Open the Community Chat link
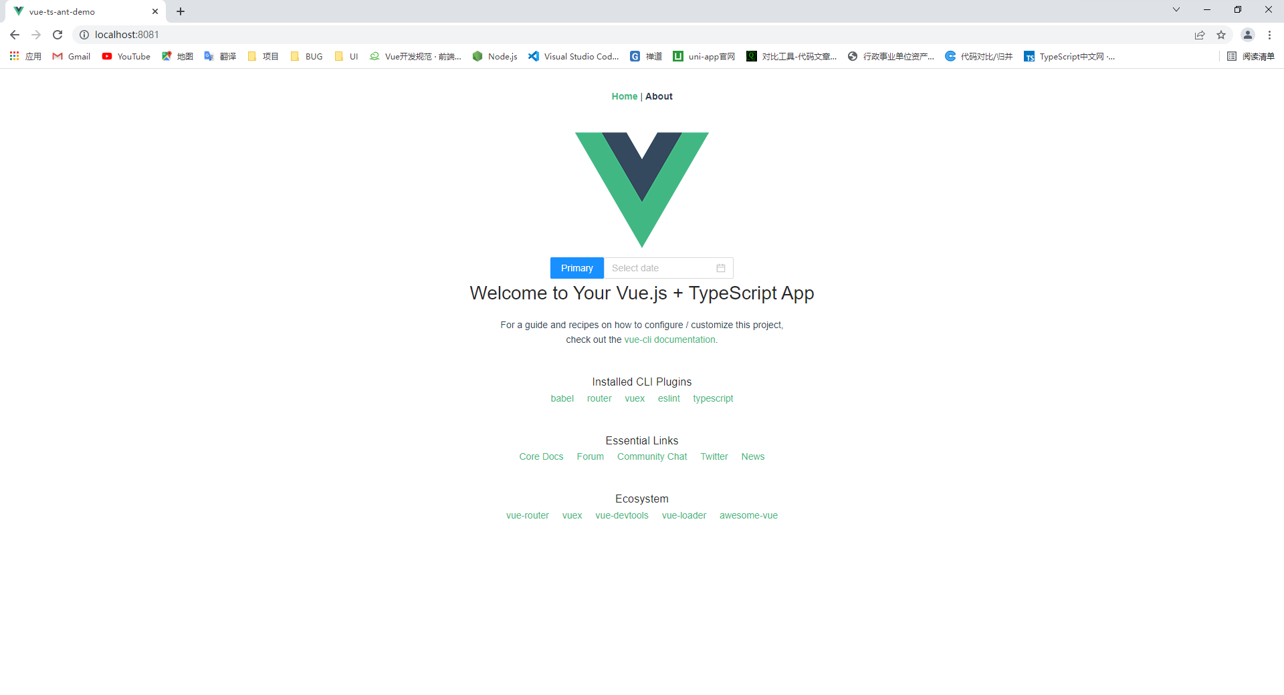 [652, 456]
